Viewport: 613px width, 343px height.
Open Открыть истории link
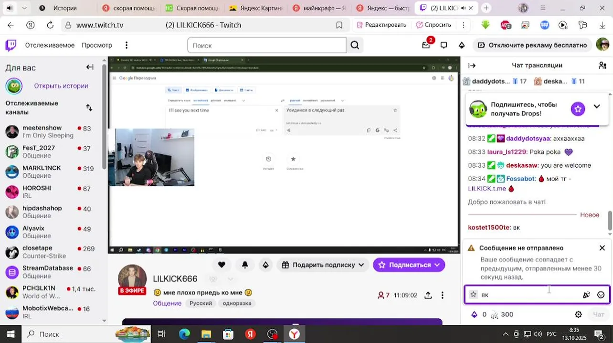61,86
